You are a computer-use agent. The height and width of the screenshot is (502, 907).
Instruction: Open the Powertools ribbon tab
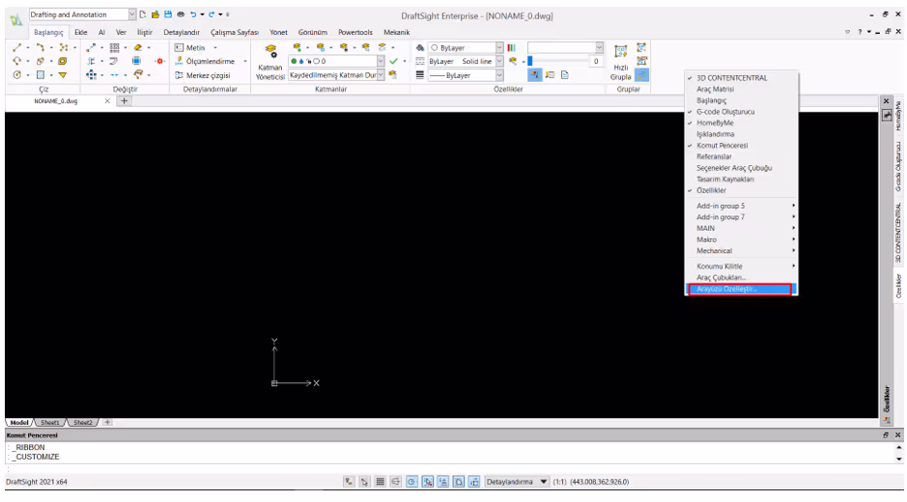[355, 33]
